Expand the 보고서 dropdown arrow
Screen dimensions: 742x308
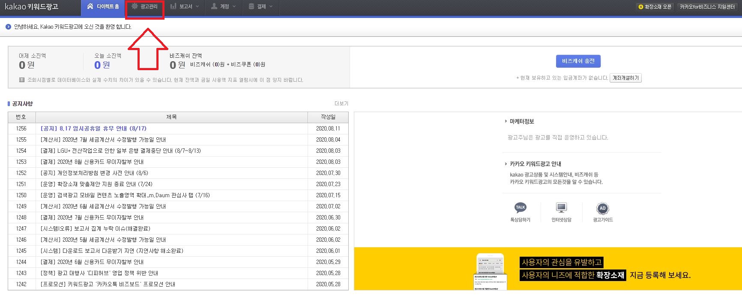[x=197, y=7]
